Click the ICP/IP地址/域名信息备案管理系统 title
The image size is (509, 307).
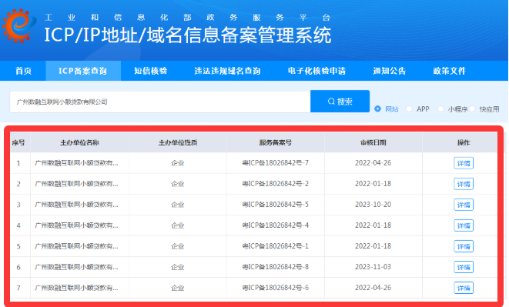pos(188,35)
